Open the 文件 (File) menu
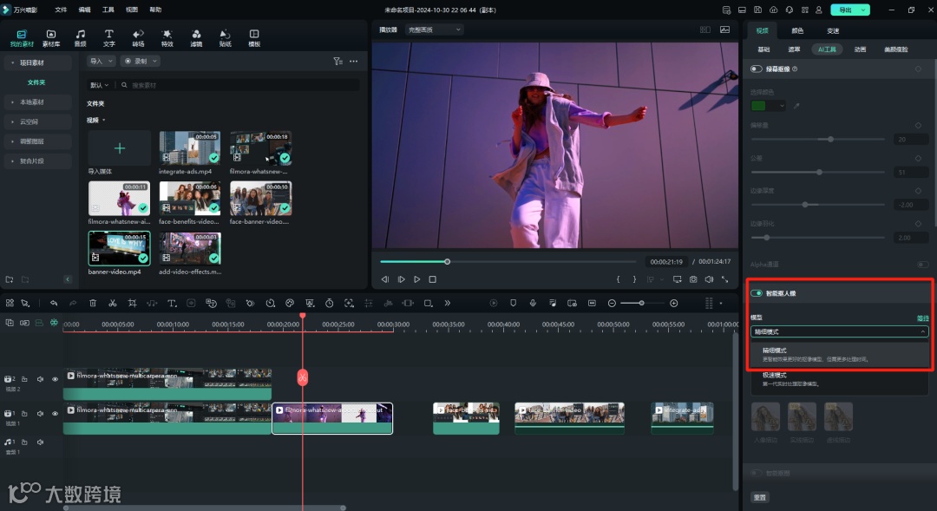 click(x=61, y=10)
